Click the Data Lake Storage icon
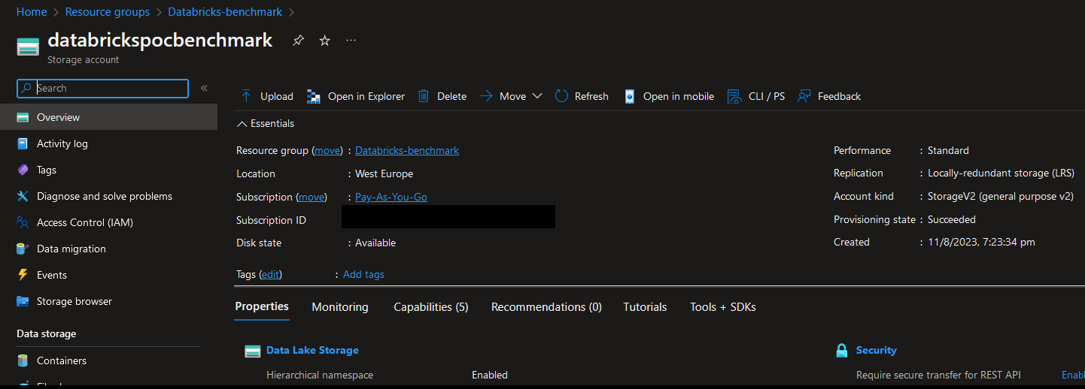This screenshot has height=389, width=1085. click(x=252, y=351)
